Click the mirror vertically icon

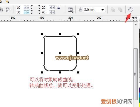click(x=8, y=10)
